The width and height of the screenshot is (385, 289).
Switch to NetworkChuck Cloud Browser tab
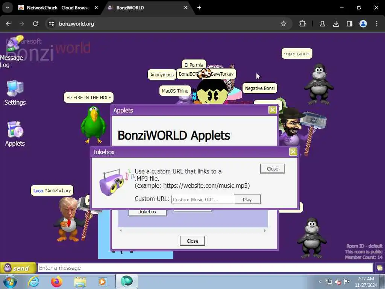pyautogui.click(x=58, y=8)
